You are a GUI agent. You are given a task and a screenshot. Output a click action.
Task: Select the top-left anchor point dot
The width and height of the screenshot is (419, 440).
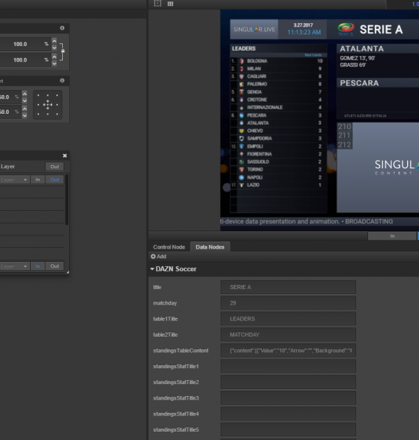coord(38,96)
